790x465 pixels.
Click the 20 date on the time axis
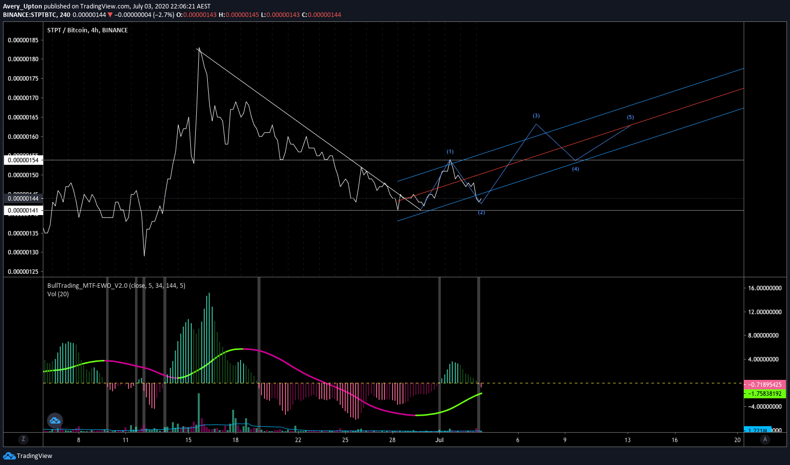[737, 440]
